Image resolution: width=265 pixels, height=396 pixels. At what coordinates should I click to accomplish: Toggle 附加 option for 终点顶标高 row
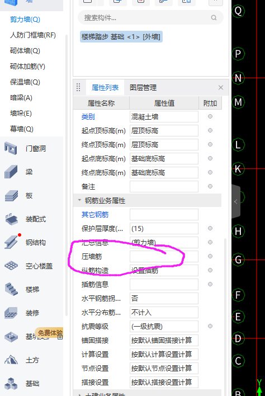(210, 144)
